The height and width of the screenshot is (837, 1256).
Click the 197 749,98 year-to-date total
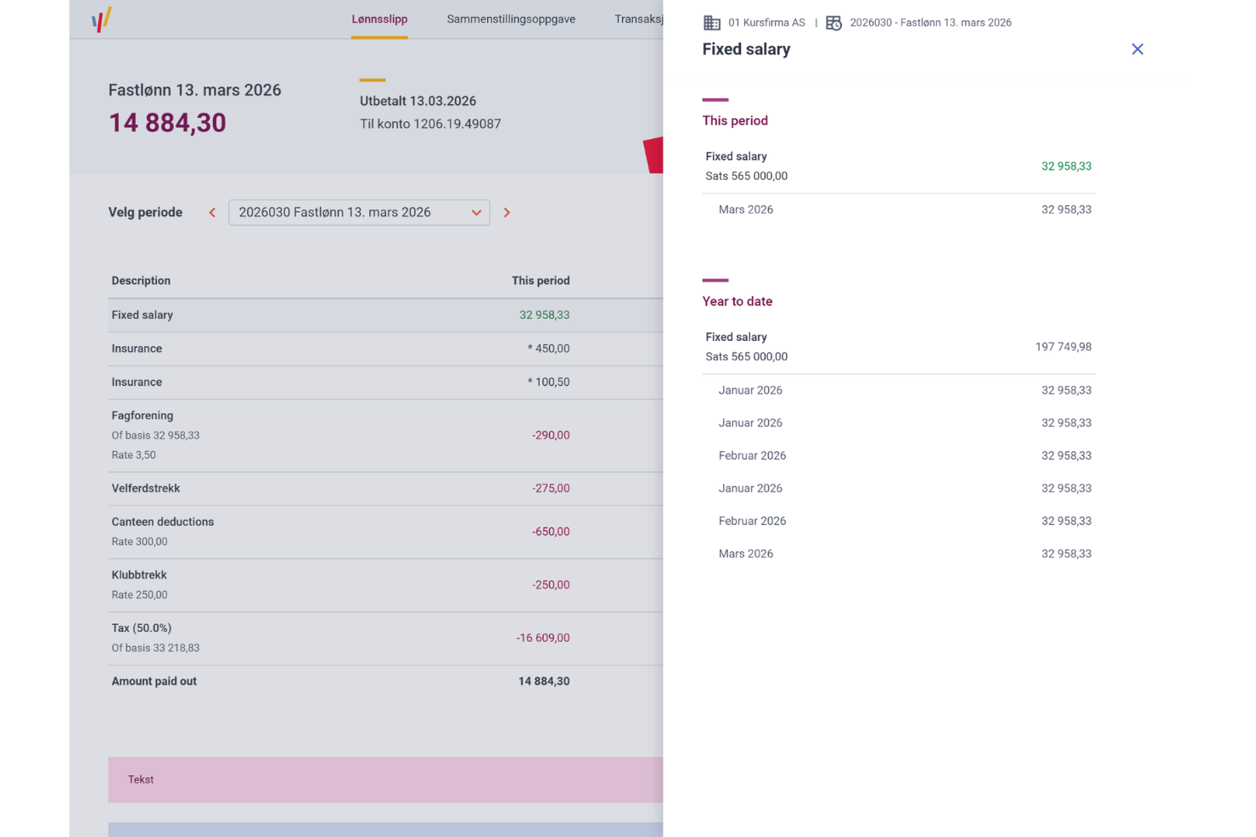[x=1063, y=347]
